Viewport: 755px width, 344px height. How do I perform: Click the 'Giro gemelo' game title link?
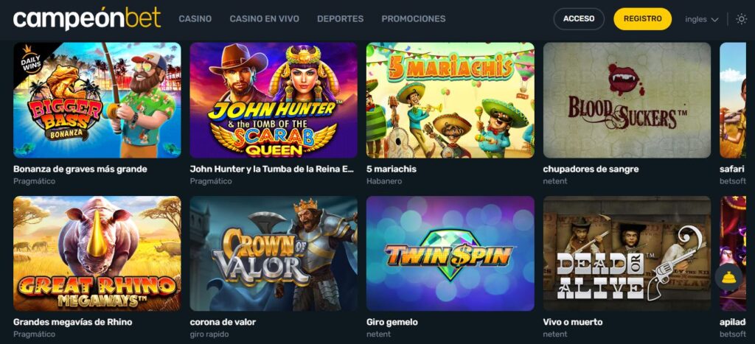pyautogui.click(x=392, y=322)
